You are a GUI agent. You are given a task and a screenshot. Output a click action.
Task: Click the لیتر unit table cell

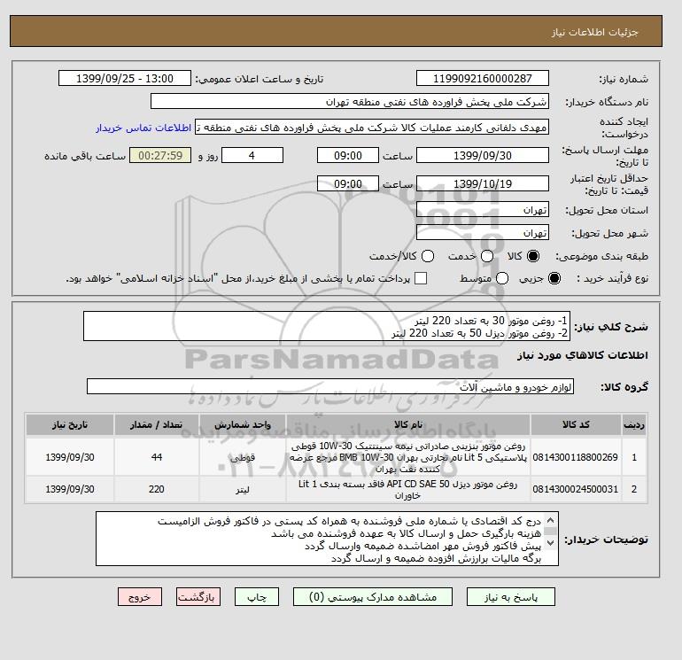pos(243,489)
